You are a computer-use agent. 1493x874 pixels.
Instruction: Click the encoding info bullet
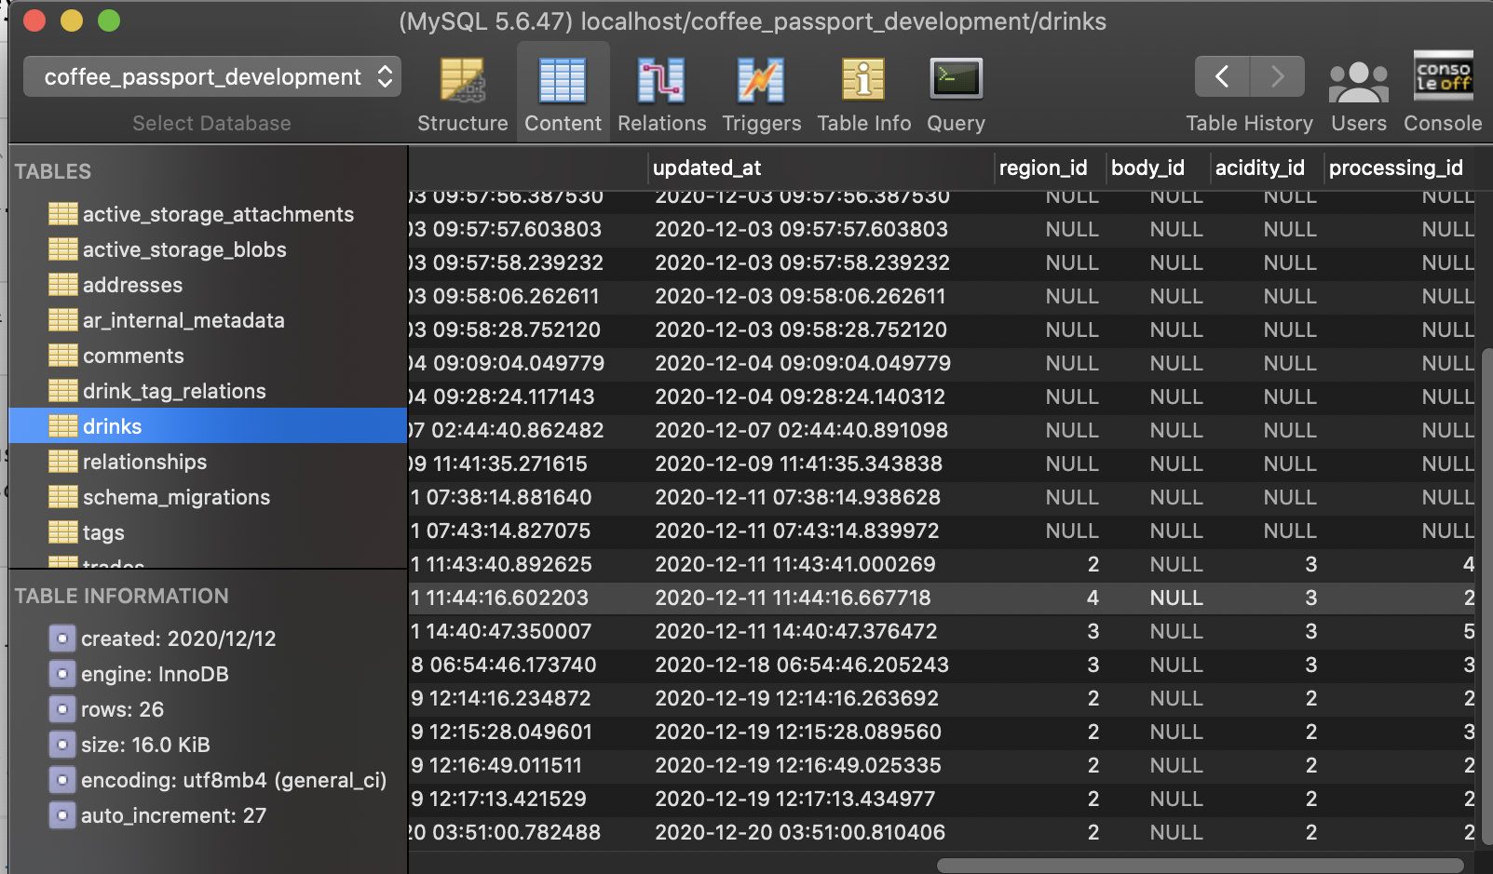[x=61, y=780]
